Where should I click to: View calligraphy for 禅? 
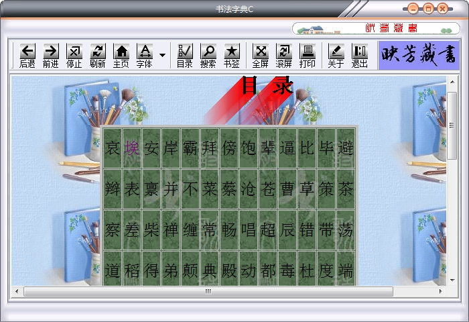point(171,230)
